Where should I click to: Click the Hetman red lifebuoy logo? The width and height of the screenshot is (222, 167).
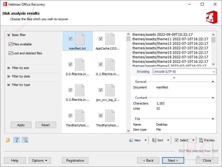click(212, 17)
